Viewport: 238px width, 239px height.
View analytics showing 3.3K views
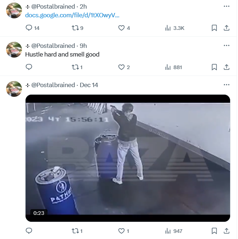click(175, 28)
